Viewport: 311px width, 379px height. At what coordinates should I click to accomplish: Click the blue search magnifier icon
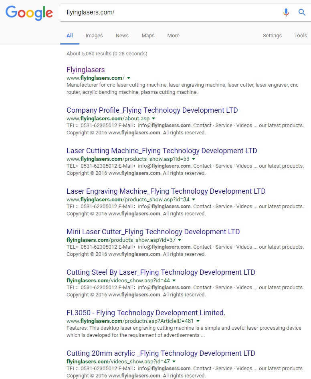click(x=302, y=12)
